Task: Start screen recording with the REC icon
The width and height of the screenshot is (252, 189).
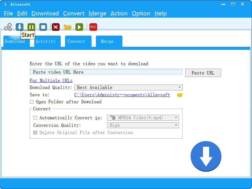Action: pos(93,27)
